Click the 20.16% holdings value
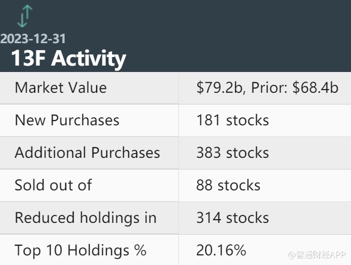The image size is (351, 265). pyautogui.click(x=221, y=250)
